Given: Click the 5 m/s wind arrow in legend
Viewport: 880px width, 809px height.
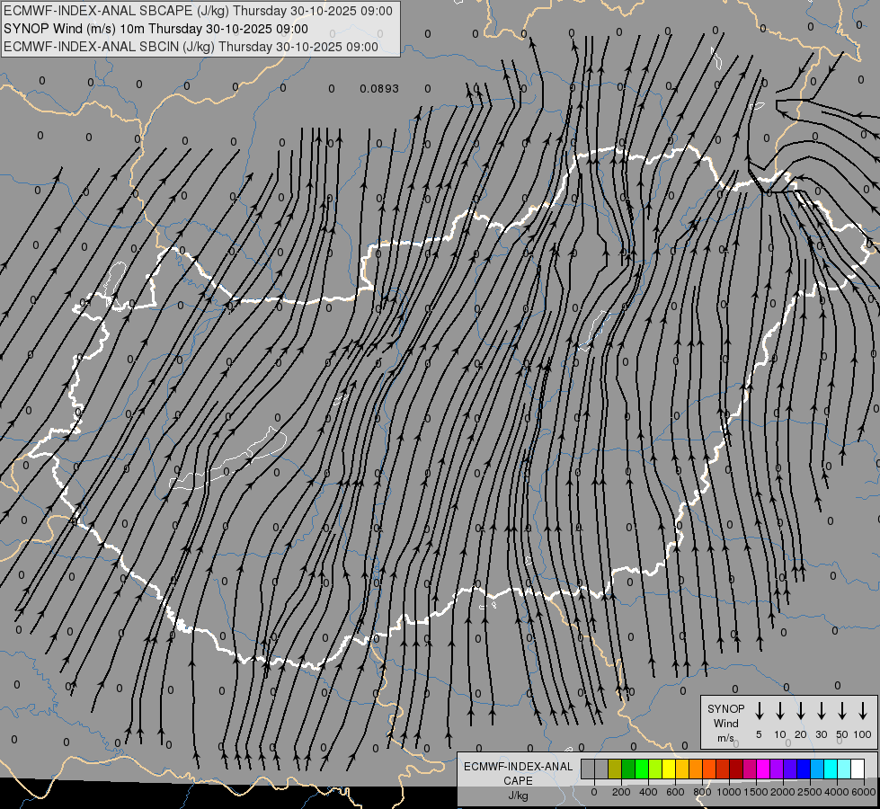Looking at the screenshot, I should (x=760, y=711).
